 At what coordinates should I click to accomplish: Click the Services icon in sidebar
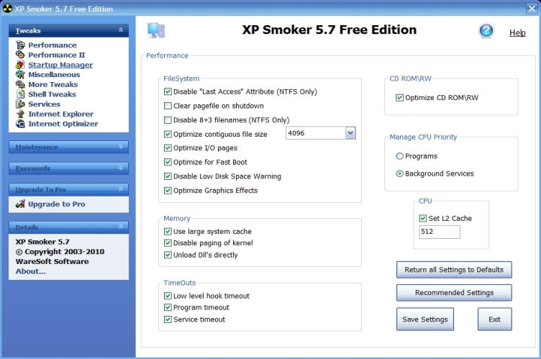coord(20,104)
